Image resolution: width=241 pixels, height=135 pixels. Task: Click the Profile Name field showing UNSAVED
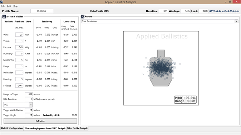pos(41,11)
